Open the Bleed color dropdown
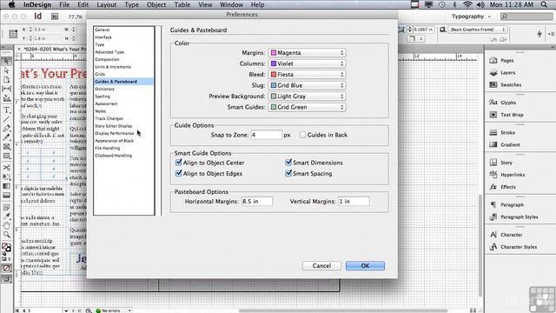Image resolution: width=556 pixels, height=313 pixels. click(307, 75)
